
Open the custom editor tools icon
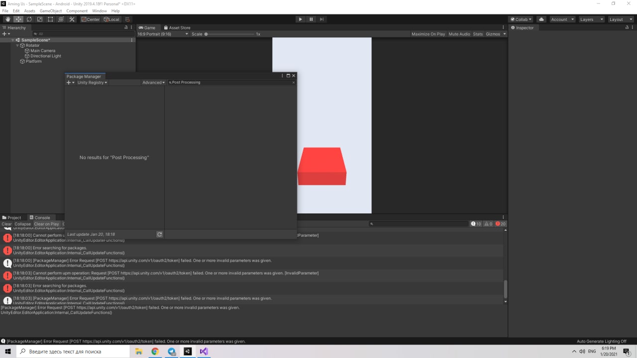coord(72,19)
